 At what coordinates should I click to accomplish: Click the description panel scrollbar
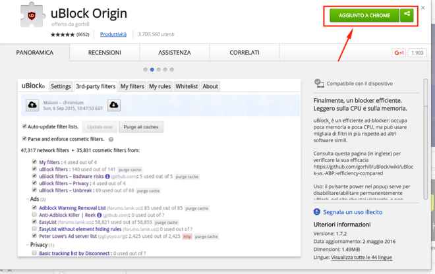pos(426,139)
